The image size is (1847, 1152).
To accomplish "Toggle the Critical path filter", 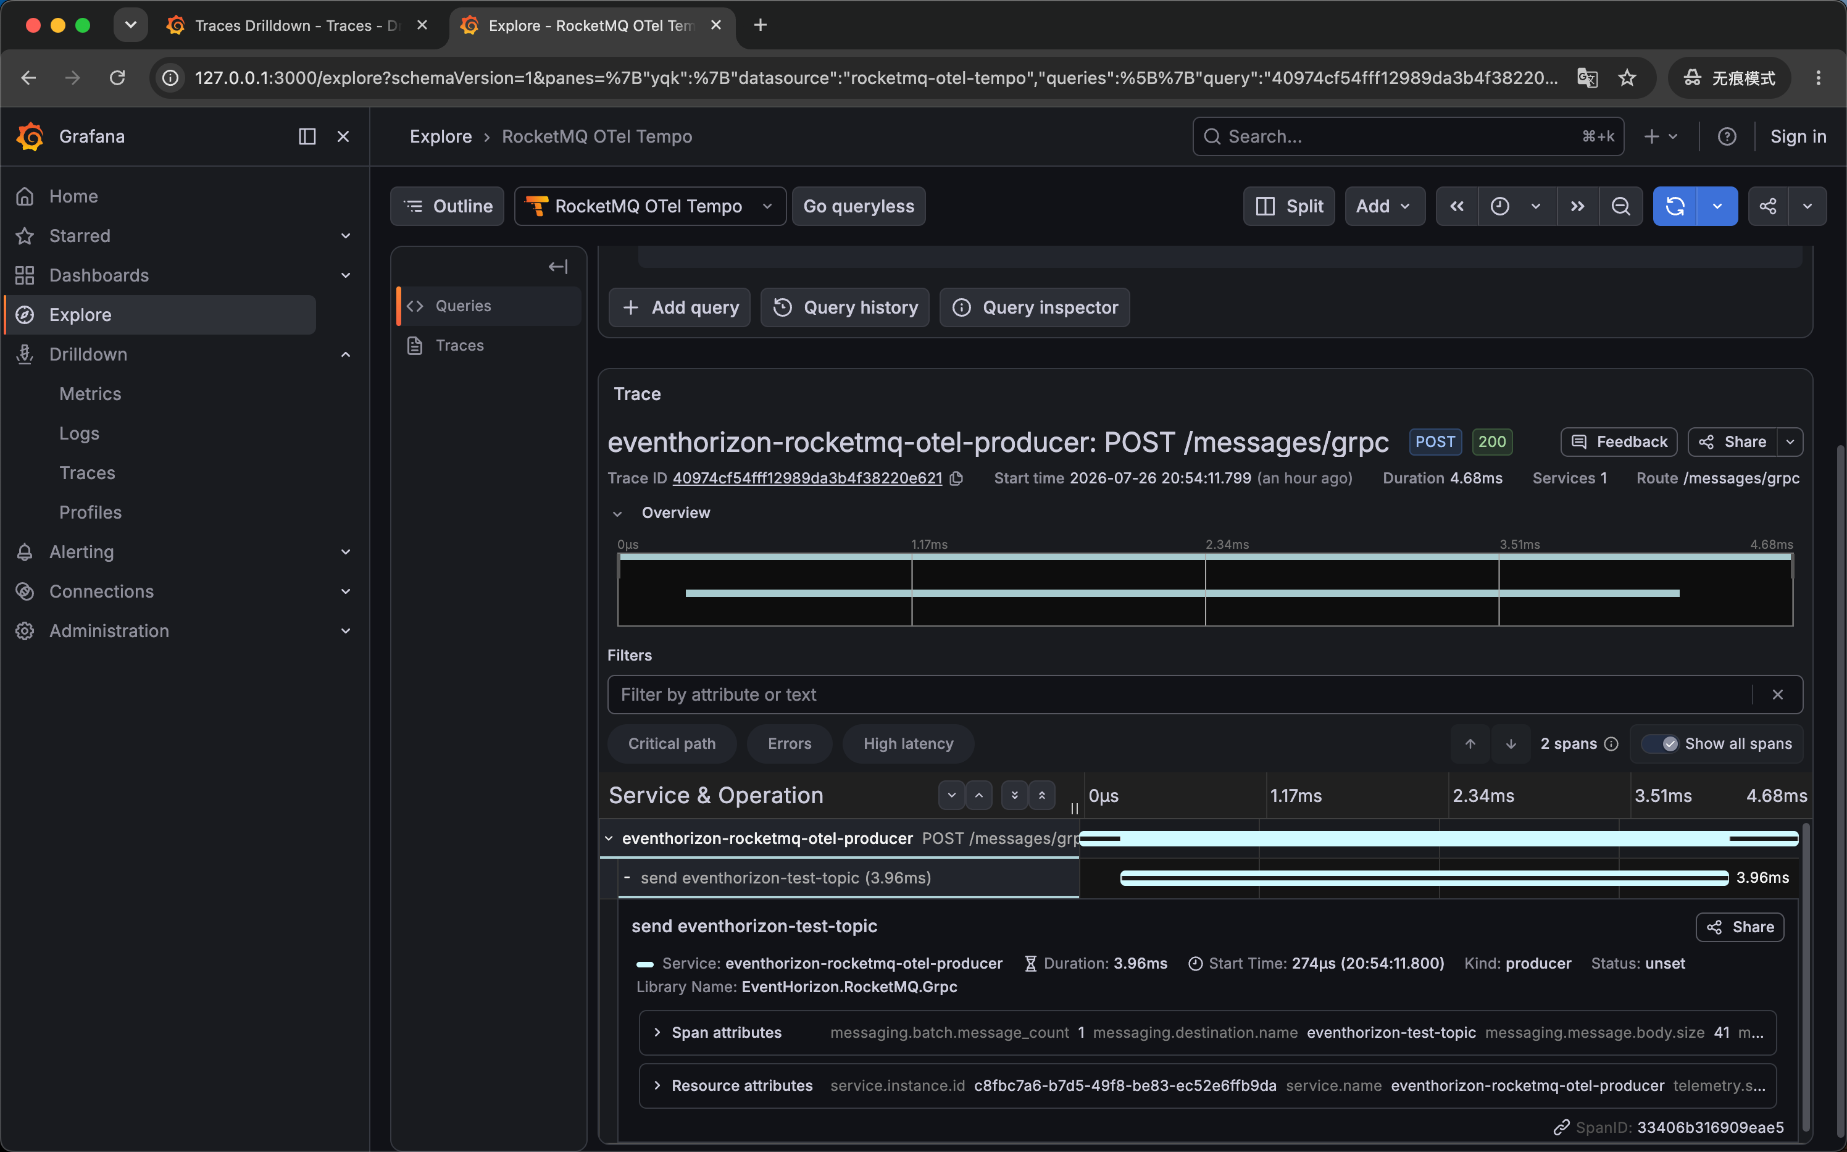I will pyautogui.click(x=672, y=744).
